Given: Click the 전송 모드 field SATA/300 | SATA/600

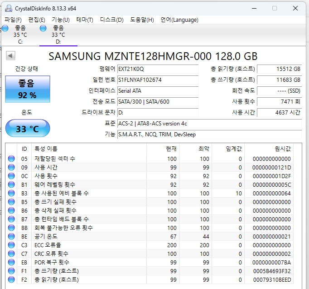Looking at the screenshot, I should click(158, 102).
